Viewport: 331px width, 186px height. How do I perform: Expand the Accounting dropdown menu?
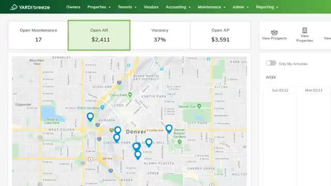pos(178,7)
